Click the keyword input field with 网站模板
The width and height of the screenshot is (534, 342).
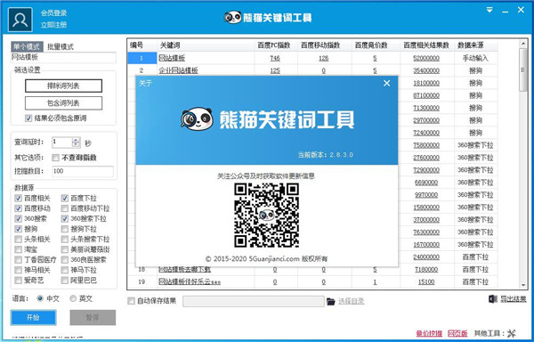63,58
